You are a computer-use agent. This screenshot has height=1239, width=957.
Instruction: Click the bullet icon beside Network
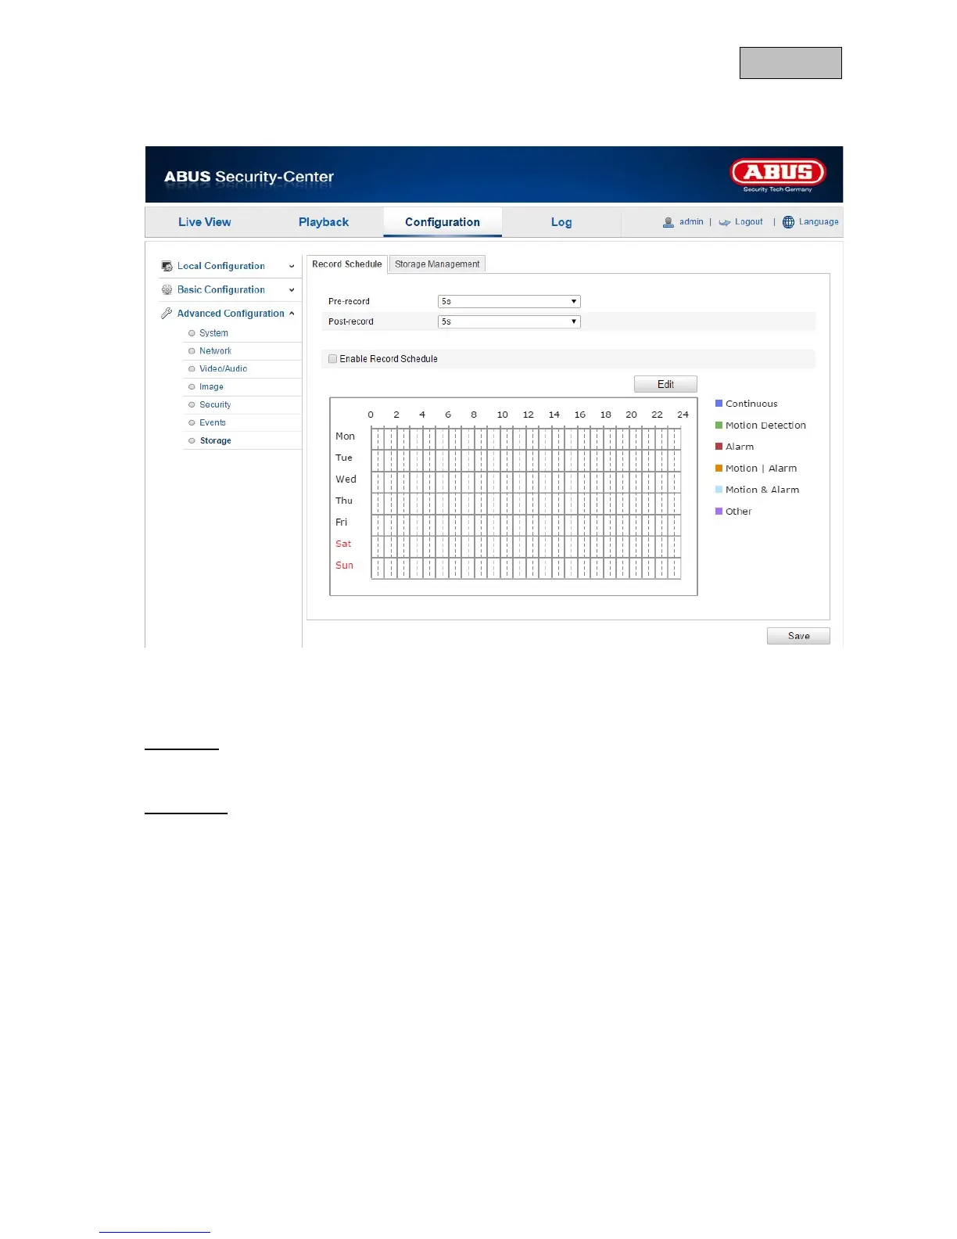(192, 351)
